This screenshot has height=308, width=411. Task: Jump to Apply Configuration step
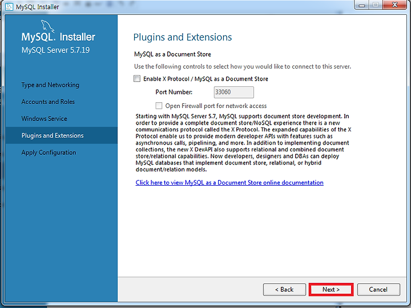click(49, 153)
